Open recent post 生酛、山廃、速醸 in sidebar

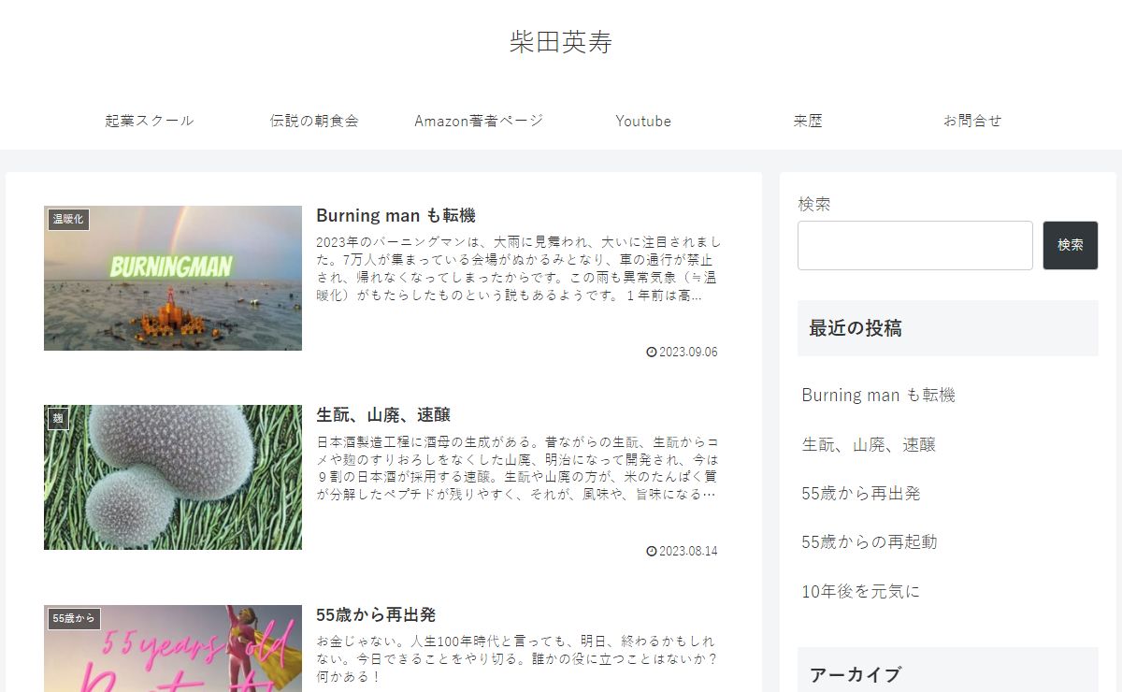coord(869,444)
